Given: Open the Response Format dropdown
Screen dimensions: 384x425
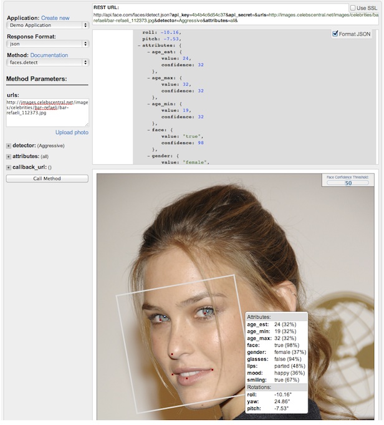Looking at the screenshot, I should [47, 44].
